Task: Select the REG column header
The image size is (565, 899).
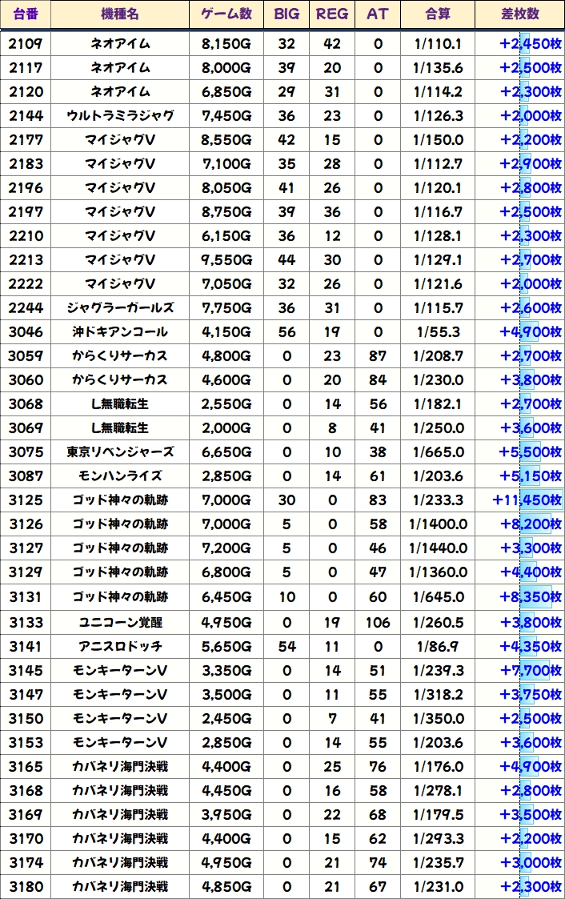Action: (332, 14)
